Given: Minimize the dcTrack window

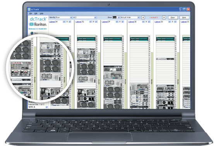Looking at the screenshot, I should click(181, 9).
